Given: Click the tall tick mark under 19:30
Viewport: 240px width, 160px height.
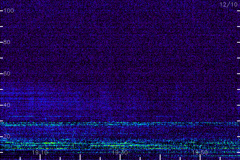Looking at the screenshot, I should click(120, 157).
